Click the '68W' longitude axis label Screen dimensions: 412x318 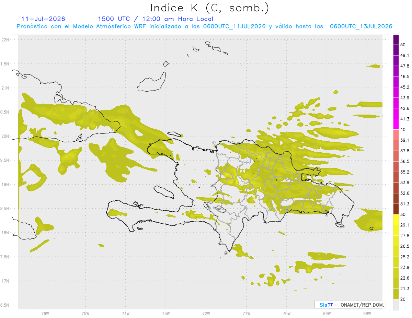point(367,314)
